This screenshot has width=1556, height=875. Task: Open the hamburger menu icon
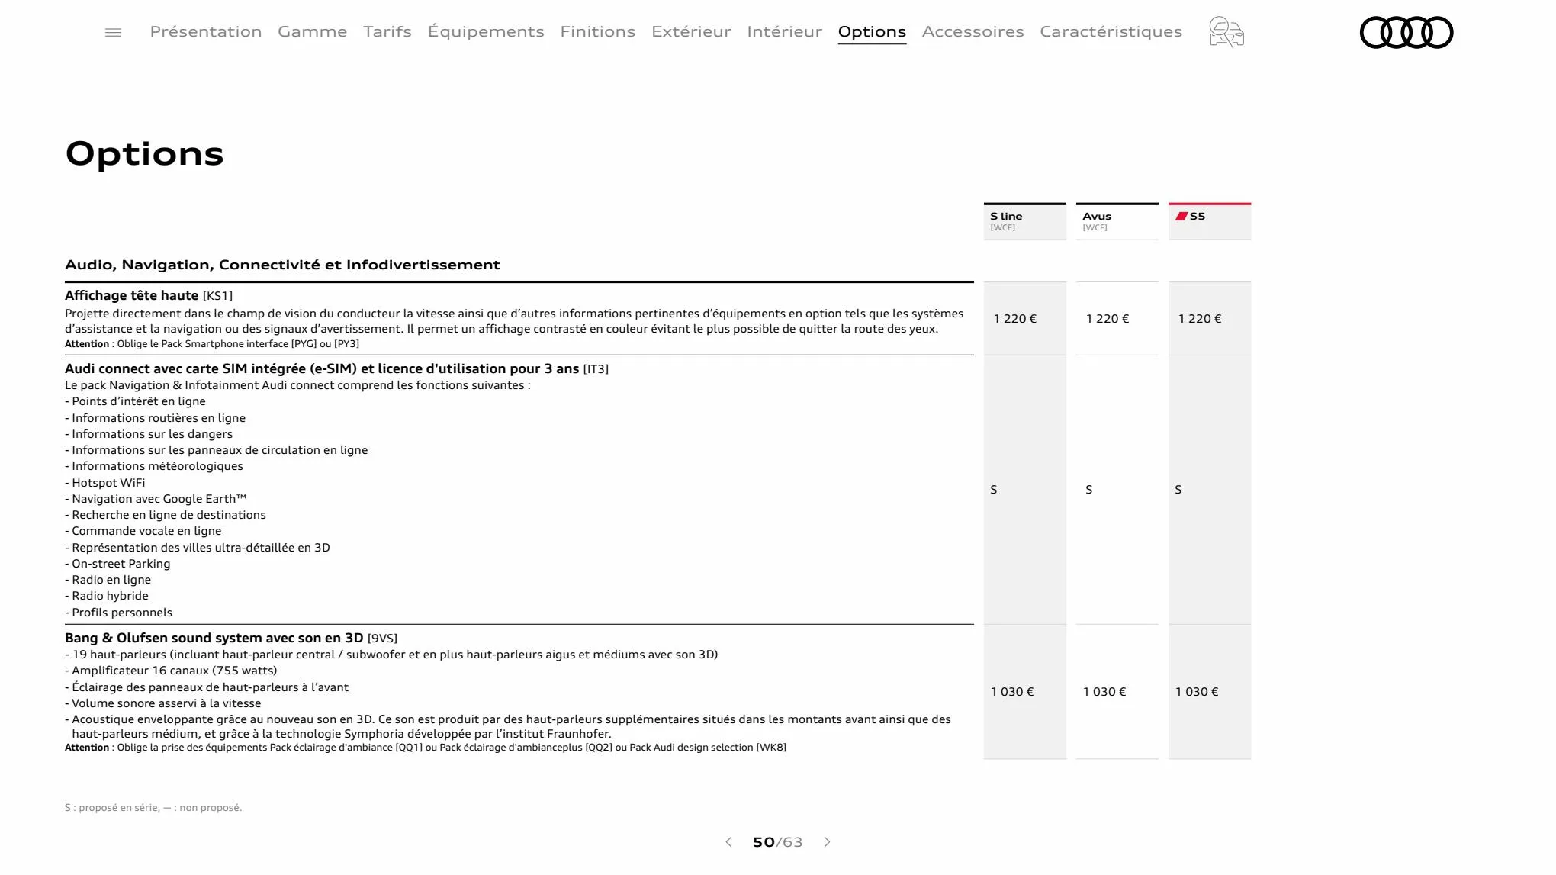[113, 32]
